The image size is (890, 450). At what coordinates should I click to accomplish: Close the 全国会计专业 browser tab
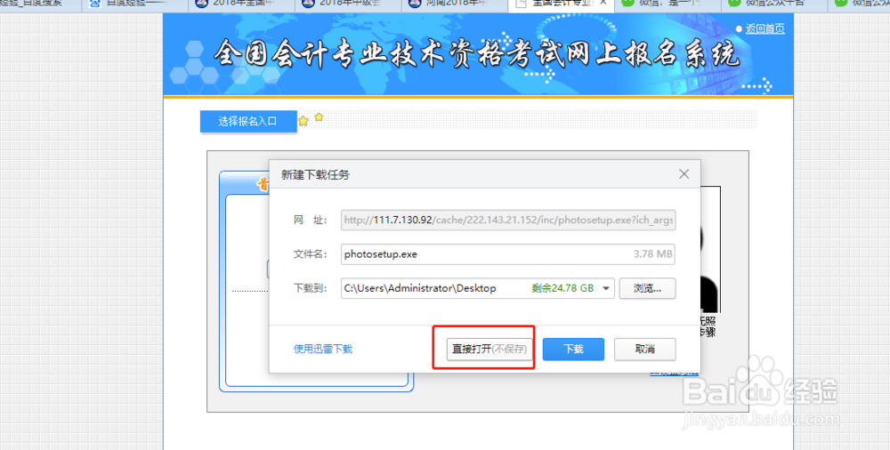[603, 3]
